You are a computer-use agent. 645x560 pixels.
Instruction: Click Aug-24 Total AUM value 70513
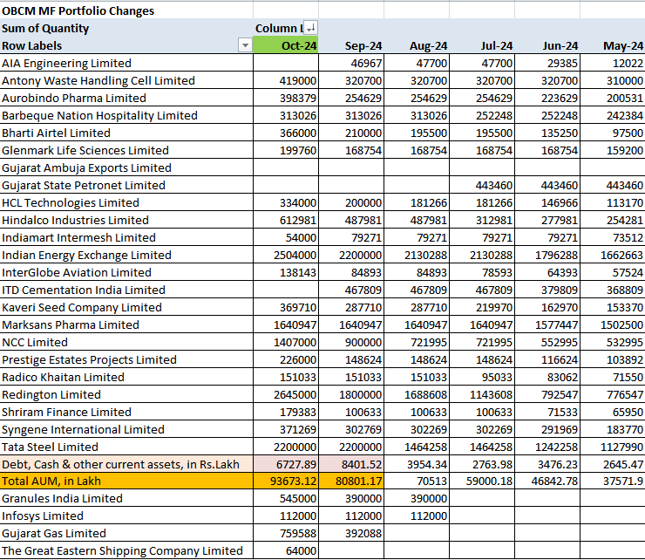tap(431, 481)
